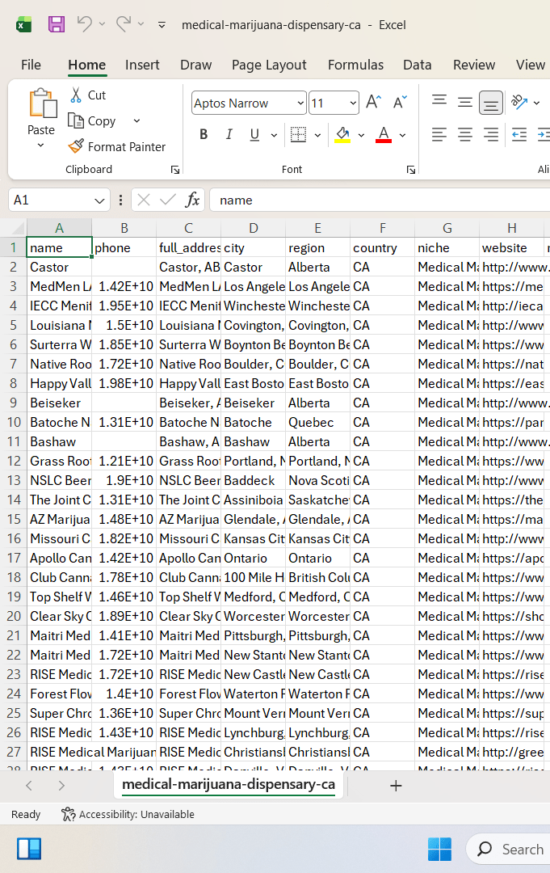Toggle Bold formatting
The width and height of the screenshot is (550, 873).
pyautogui.click(x=204, y=134)
